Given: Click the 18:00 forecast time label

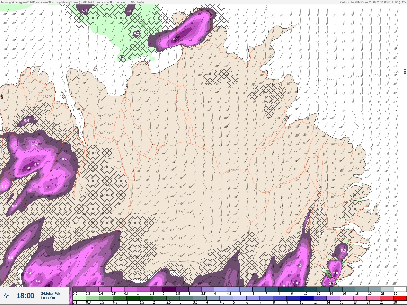Looking at the screenshot, I should 25,296.
